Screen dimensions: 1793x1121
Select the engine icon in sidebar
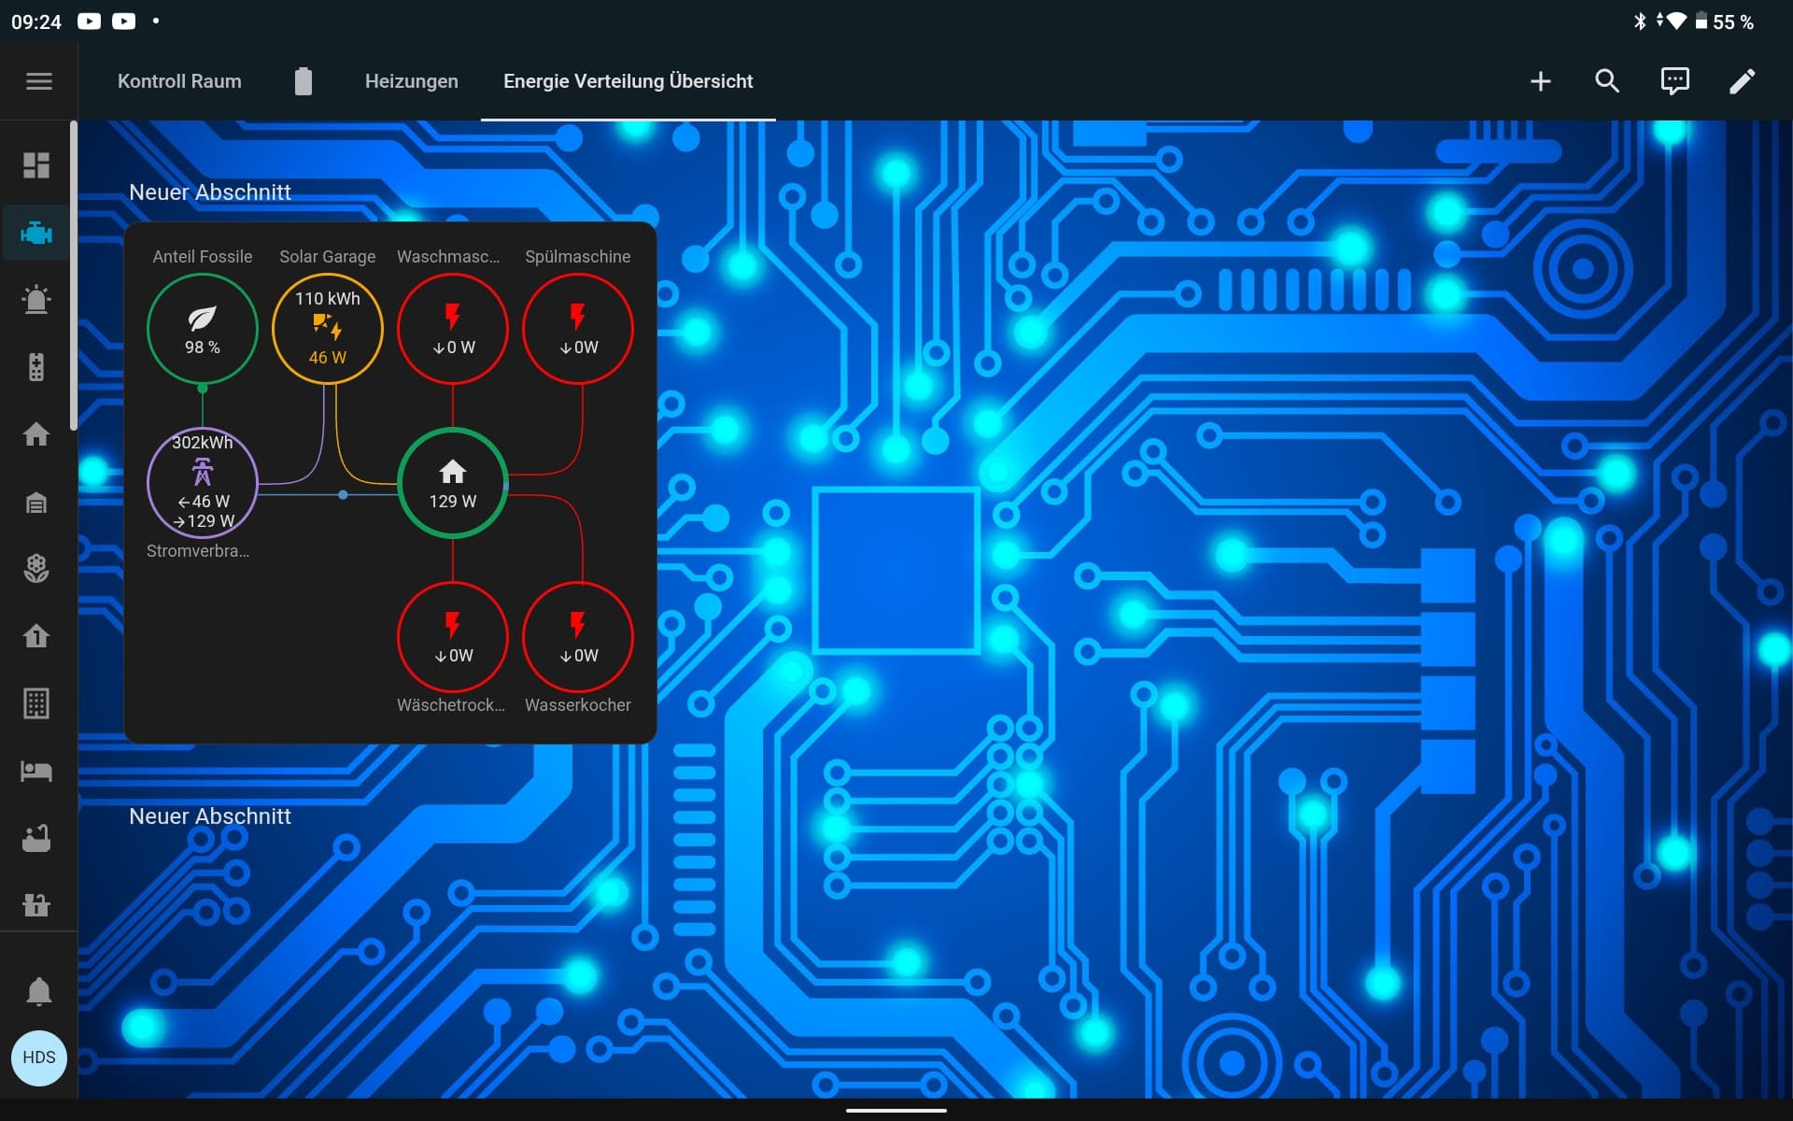[x=36, y=233]
